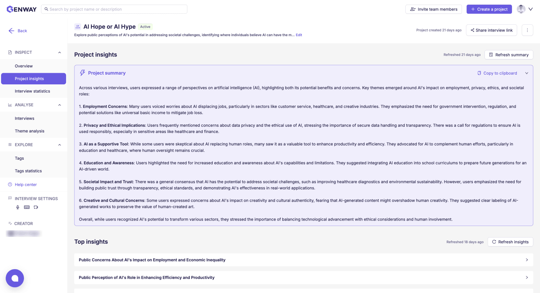Image resolution: width=540 pixels, height=293 pixels.
Task: Collapse the Project summary panel chevron
Action: point(527,73)
